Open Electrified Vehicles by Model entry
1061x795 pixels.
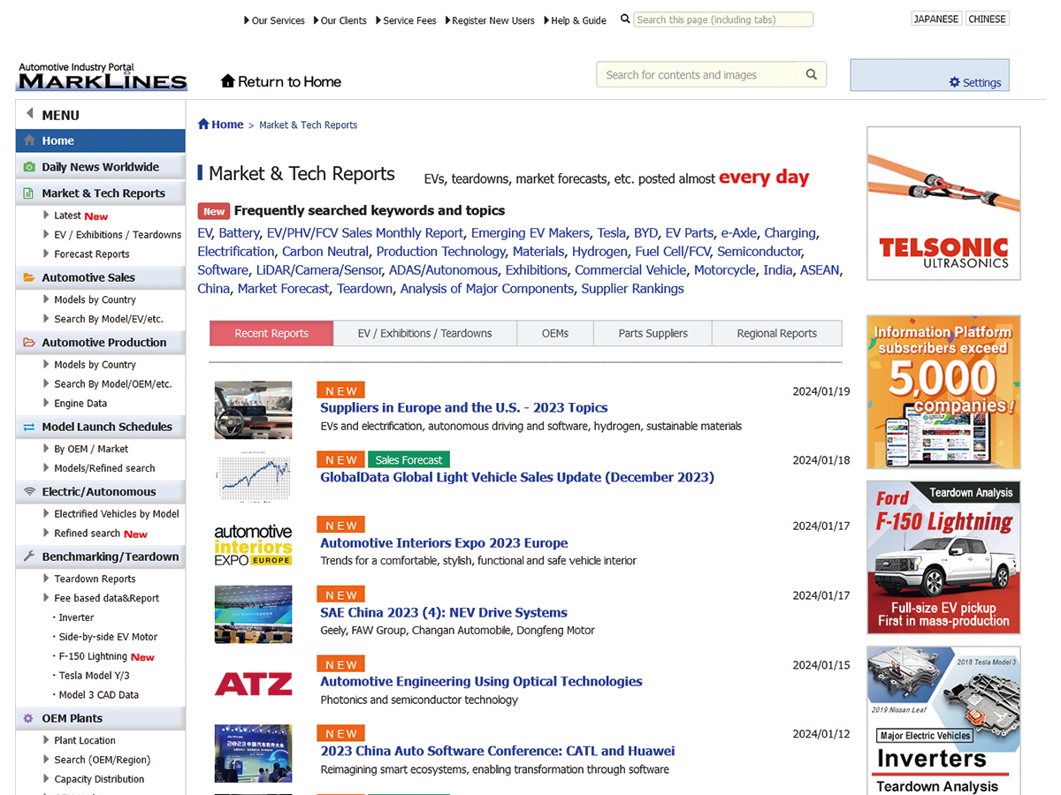tap(117, 514)
